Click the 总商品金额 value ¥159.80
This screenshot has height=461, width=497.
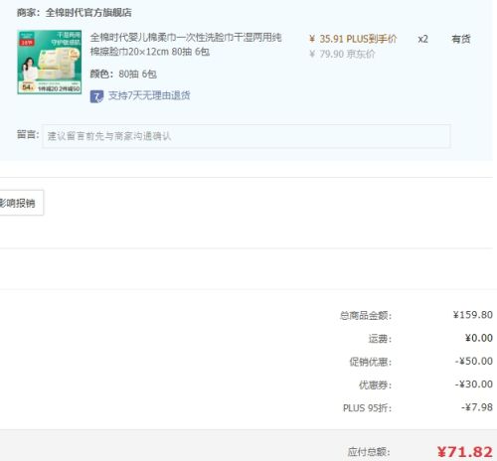(x=473, y=315)
